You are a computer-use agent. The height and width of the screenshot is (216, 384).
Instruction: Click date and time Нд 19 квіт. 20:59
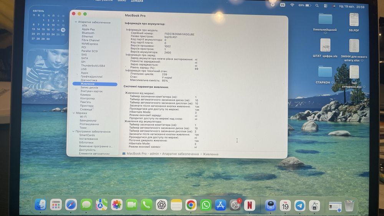click(x=352, y=7)
